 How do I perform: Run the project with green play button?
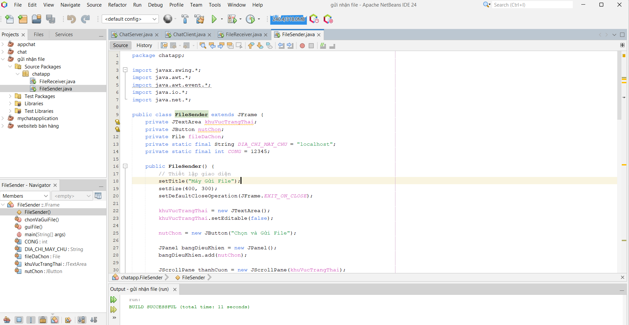click(x=214, y=19)
